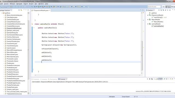Screen dimensions: 175x98
Task: Click Remove All Terminated Launches in Console
Action: click(x=152, y=79)
